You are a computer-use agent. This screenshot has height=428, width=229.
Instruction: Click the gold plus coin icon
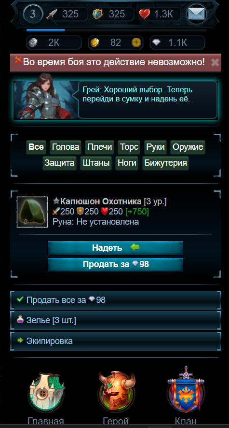pos(136,43)
